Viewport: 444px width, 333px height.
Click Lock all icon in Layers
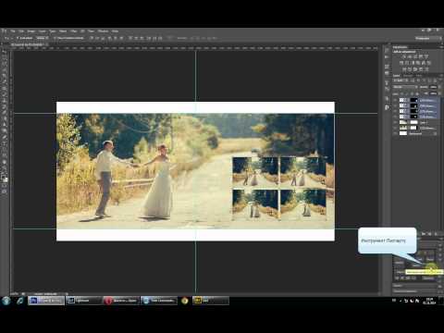click(x=416, y=93)
